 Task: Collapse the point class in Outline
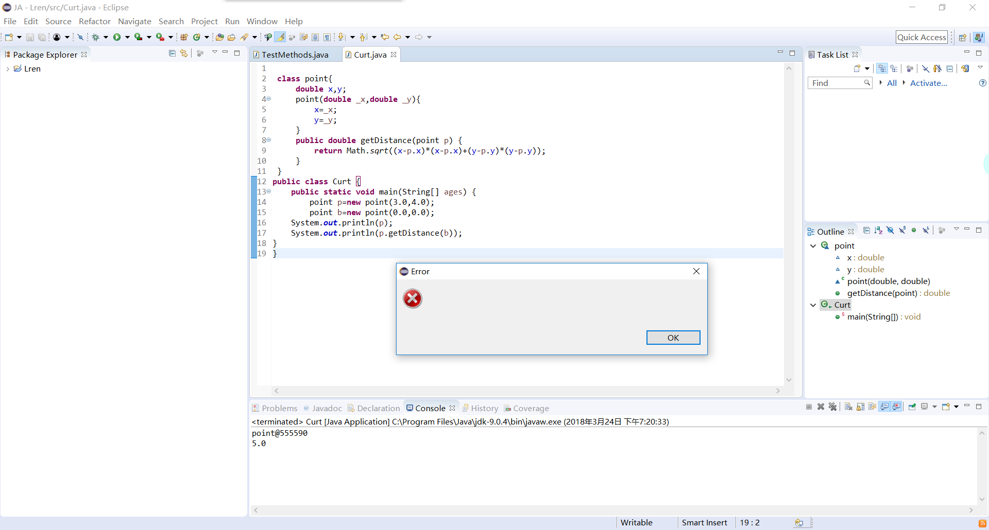(813, 246)
